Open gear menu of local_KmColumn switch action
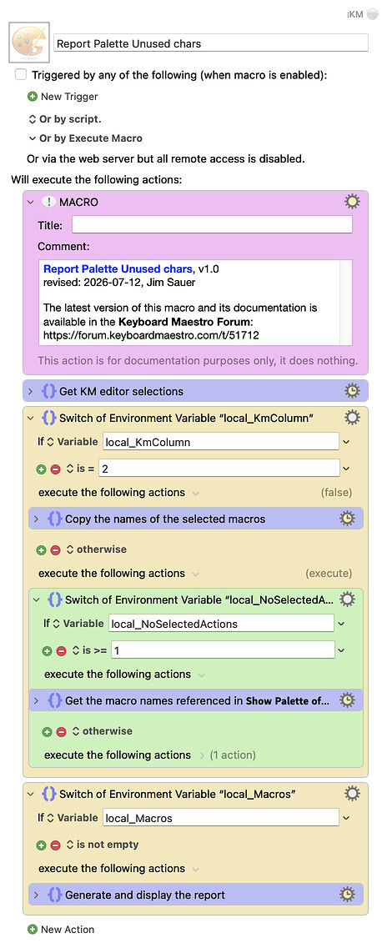387x943 pixels. (352, 418)
